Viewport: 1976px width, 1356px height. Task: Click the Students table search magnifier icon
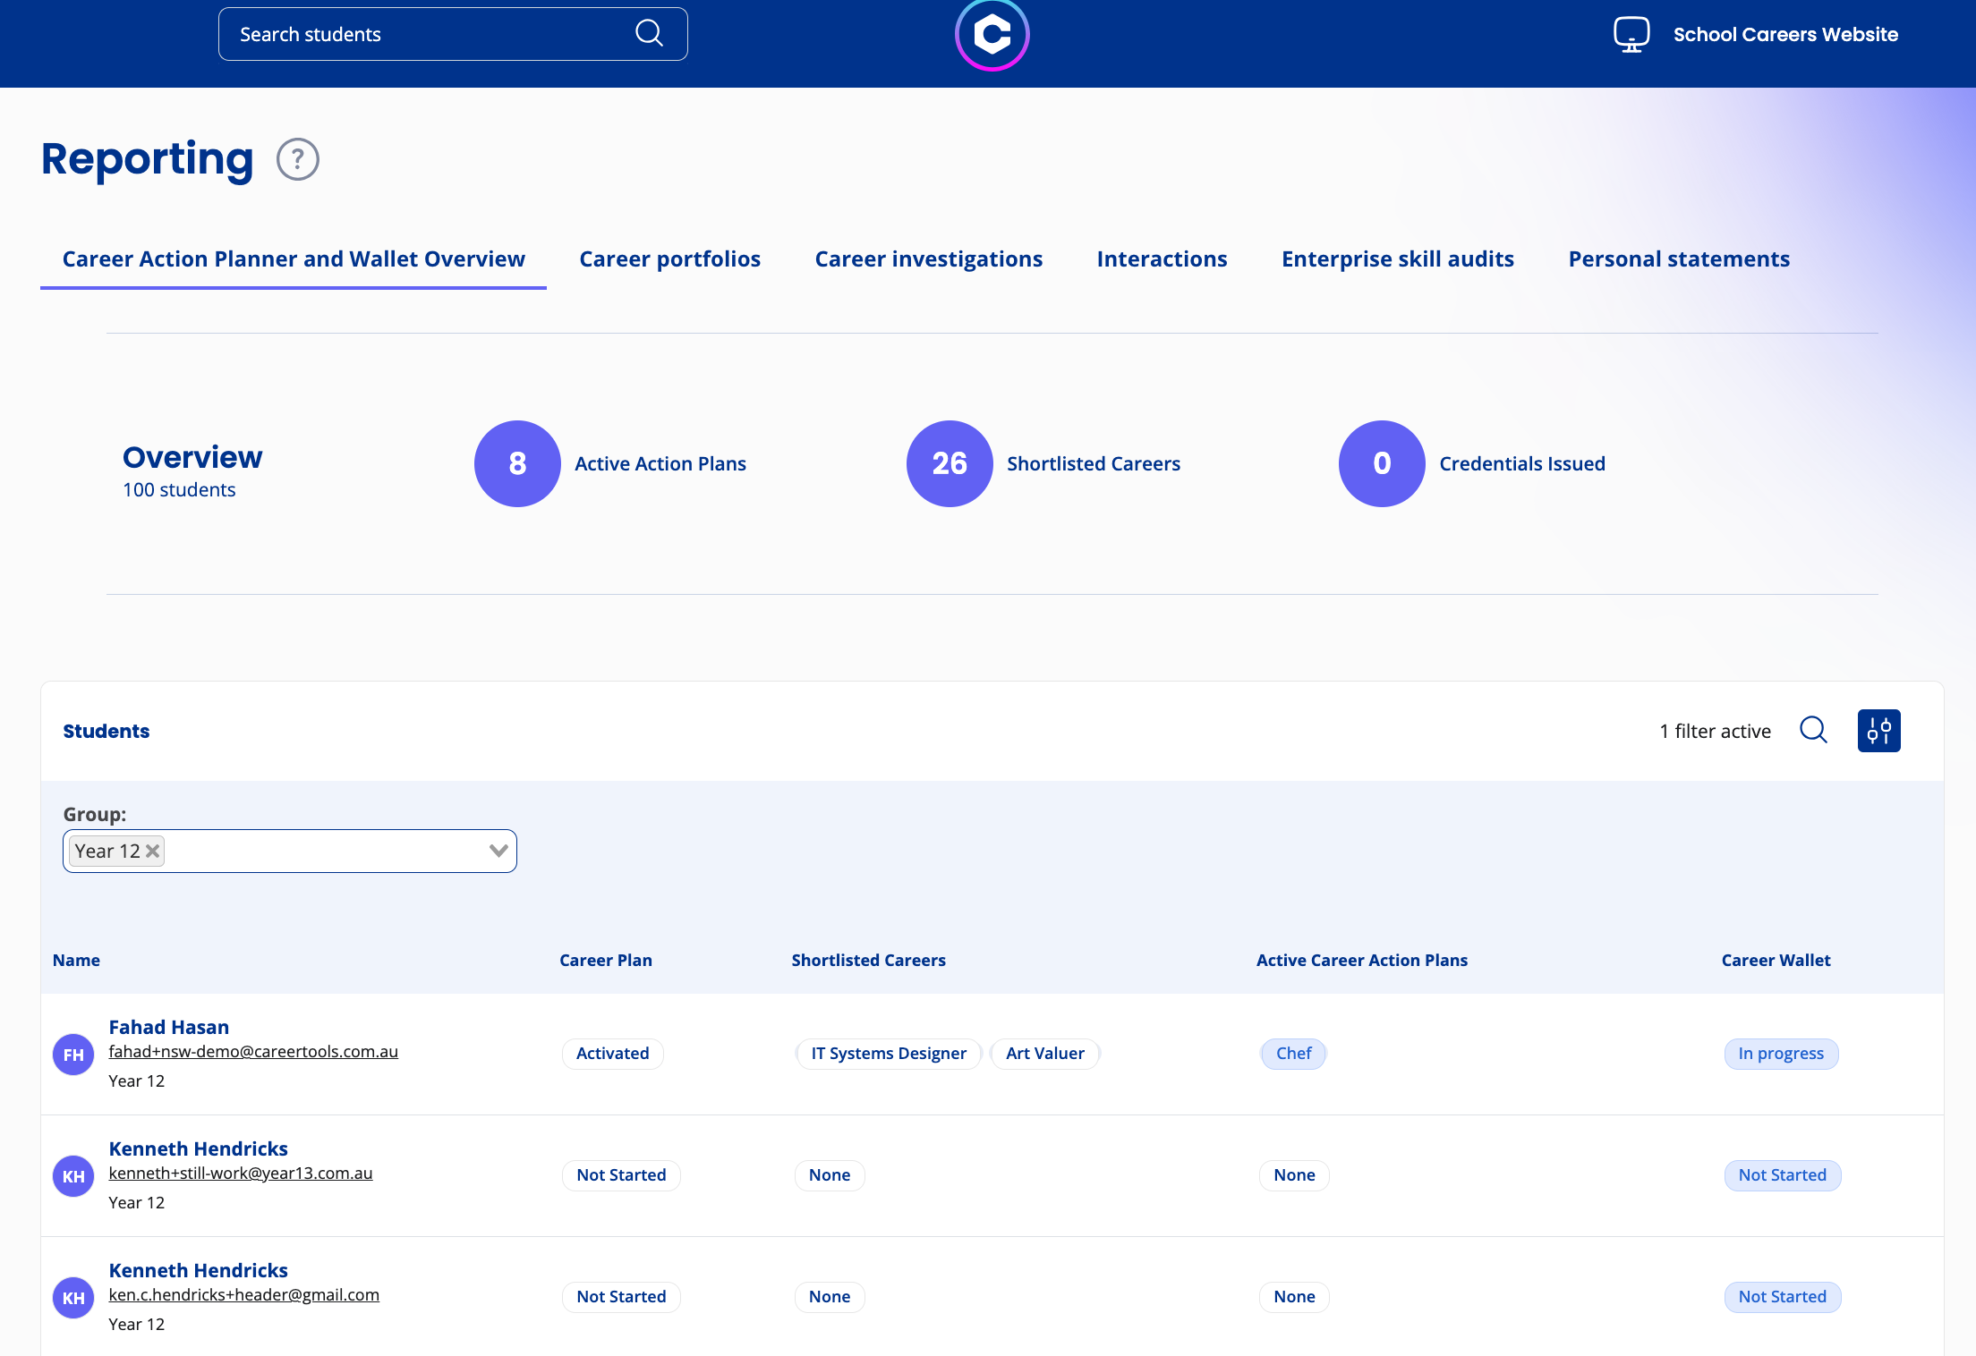click(1813, 730)
